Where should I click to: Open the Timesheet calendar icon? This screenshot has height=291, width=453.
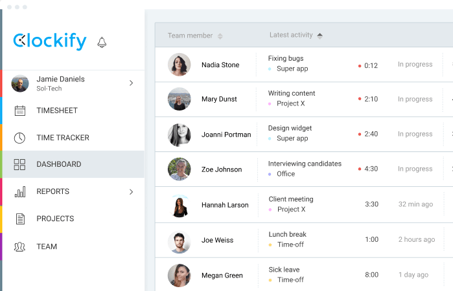click(20, 111)
